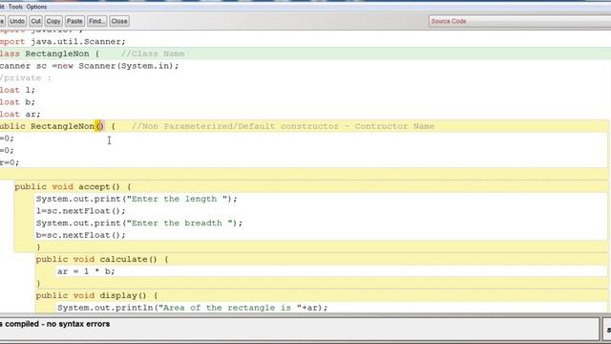Click the 'Enter the breadth' print statement
The image size is (611, 344).
[x=139, y=223]
